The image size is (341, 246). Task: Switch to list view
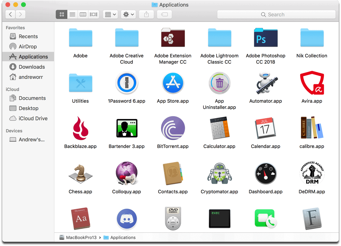click(x=72, y=14)
